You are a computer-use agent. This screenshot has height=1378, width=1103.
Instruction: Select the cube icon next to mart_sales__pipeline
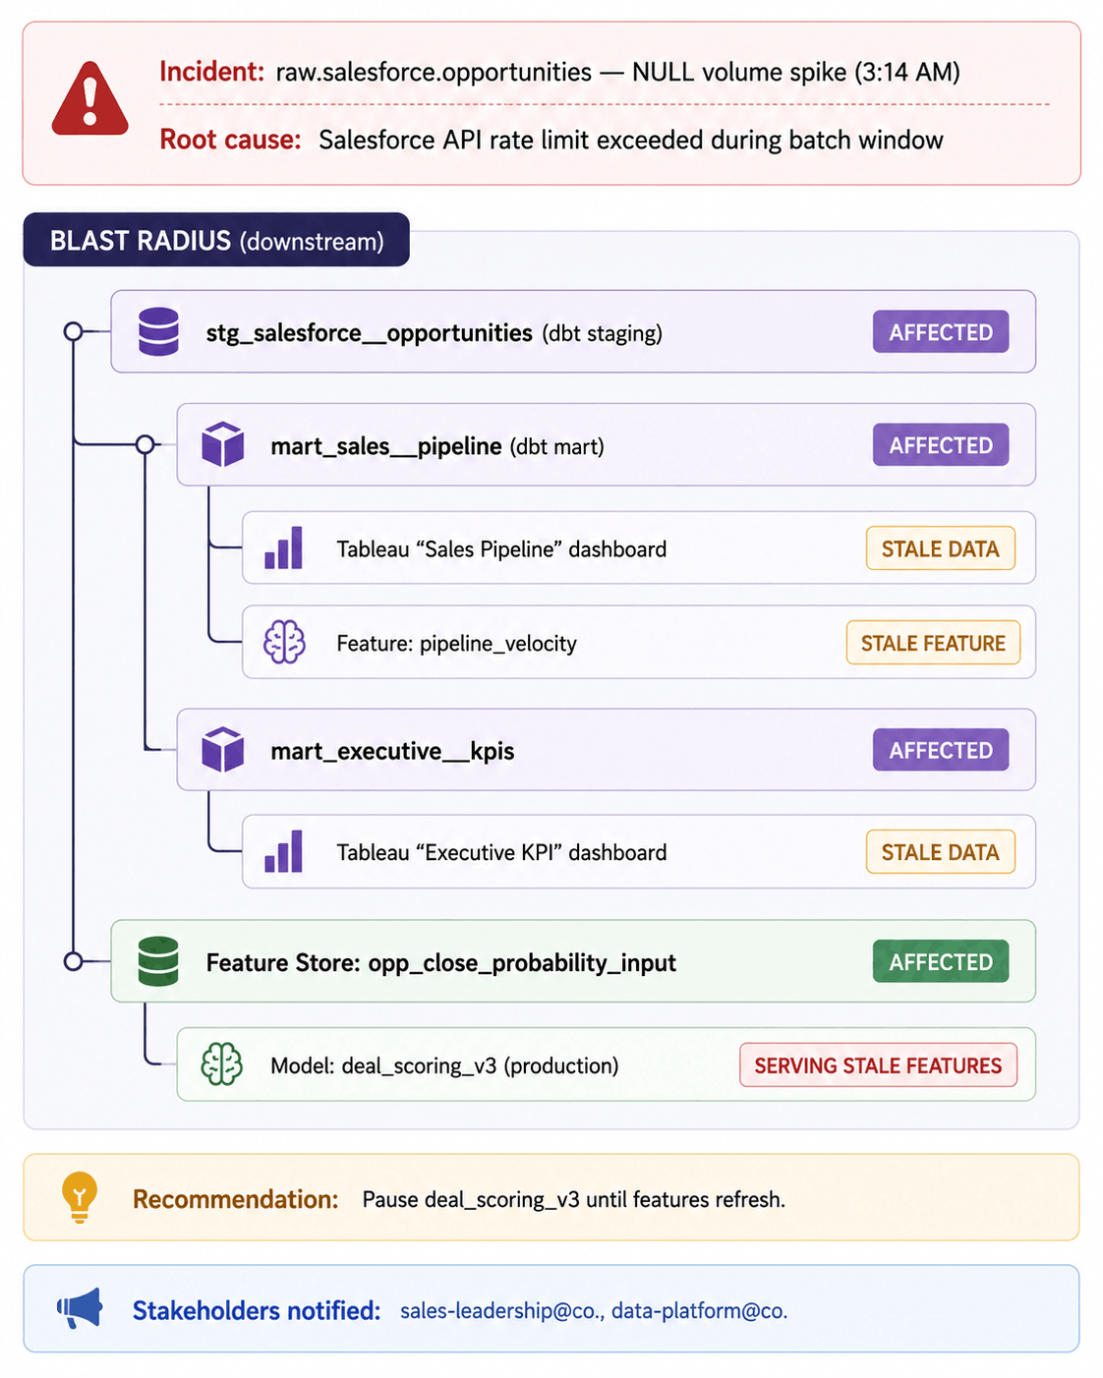pyautogui.click(x=223, y=445)
